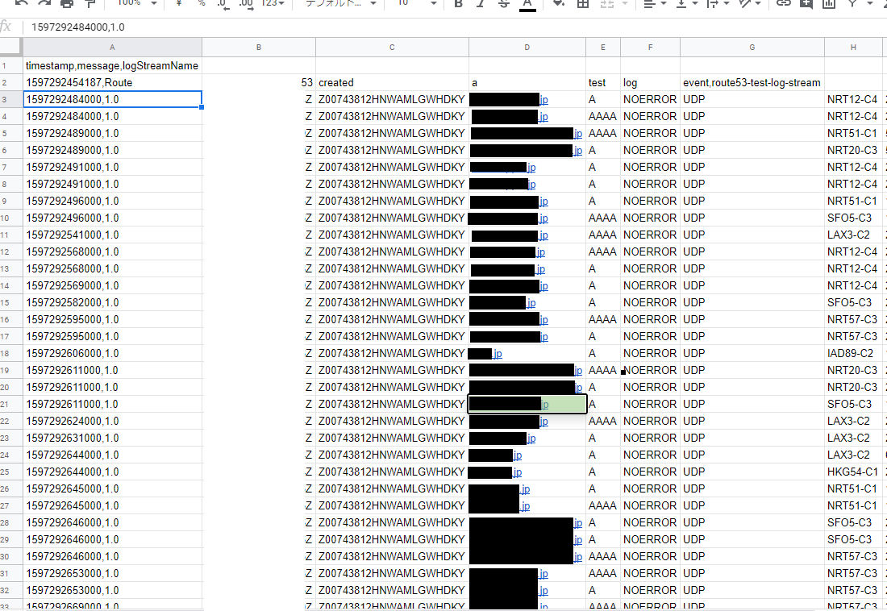Viewport: 887px width, 611px height.
Task: Open the jp link in row 3
Action: pyautogui.click(x=543, y=100)
